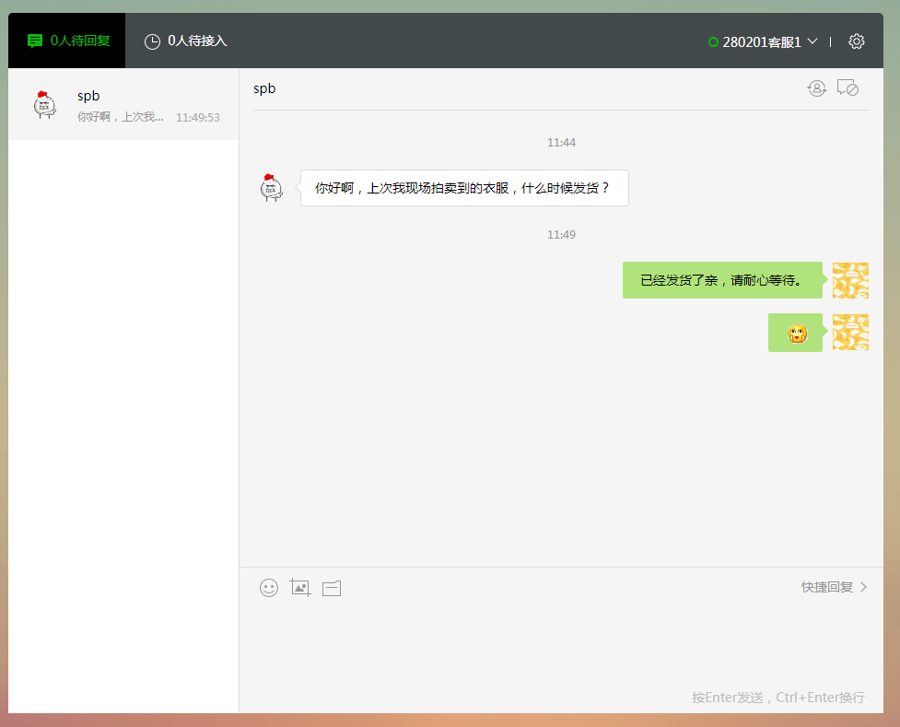The height and width of the screenshot is (727, 900).
Task: Click spb's avatar in conversation list
Action: [x=45, y=104]
